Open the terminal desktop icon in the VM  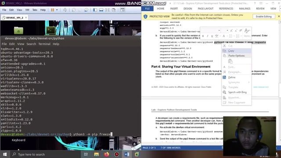point(51,30)
